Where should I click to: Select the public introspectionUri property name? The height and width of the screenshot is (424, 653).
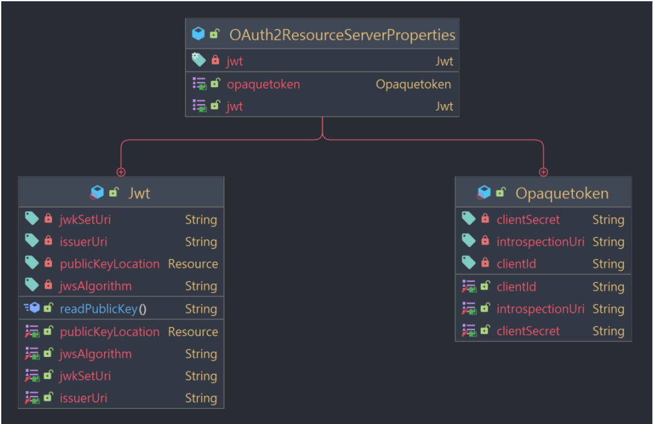point(541,309)
